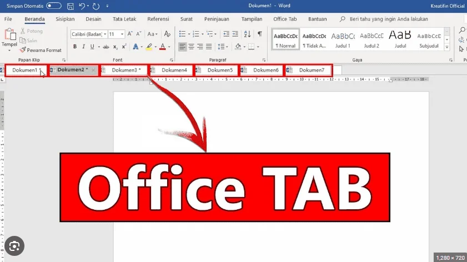Image resolution: width=467 pixels, height=262 pixels.
Task: Toggle Italic formatting
Action: click(x=84, y=47)
